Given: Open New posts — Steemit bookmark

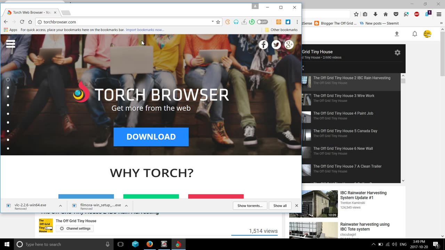Looking at the screenshot, I should coord(379,23).
